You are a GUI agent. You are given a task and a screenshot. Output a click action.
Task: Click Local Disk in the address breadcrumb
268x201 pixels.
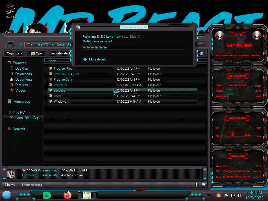click(64, 44)
